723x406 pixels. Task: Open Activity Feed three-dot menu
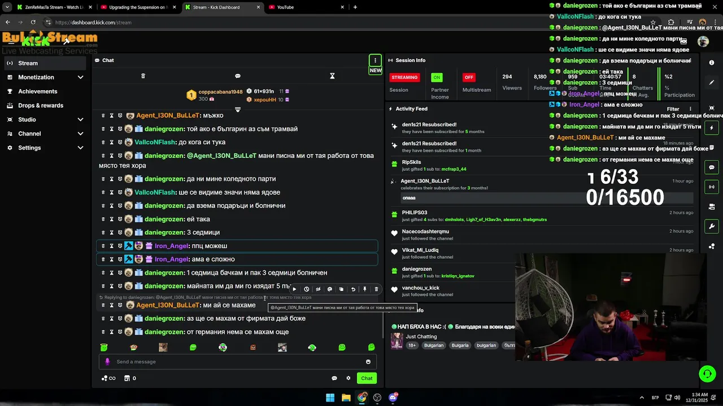(690, 109)
